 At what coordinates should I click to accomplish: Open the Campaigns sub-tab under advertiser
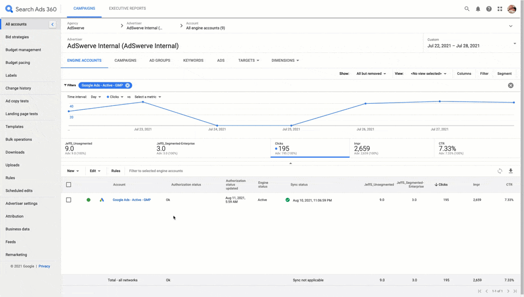click(126, 61)
